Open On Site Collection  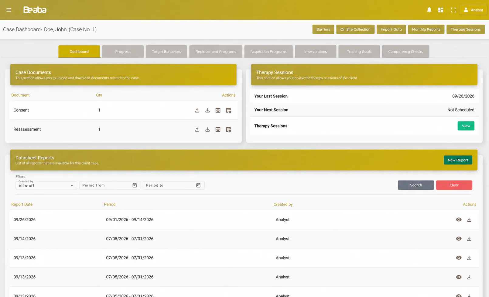coord(355,29)
